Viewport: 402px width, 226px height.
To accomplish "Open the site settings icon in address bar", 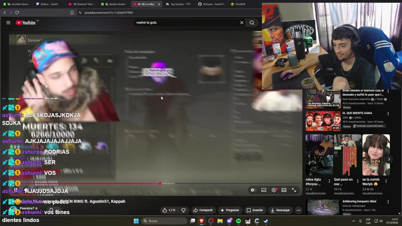I will (80, 13).
